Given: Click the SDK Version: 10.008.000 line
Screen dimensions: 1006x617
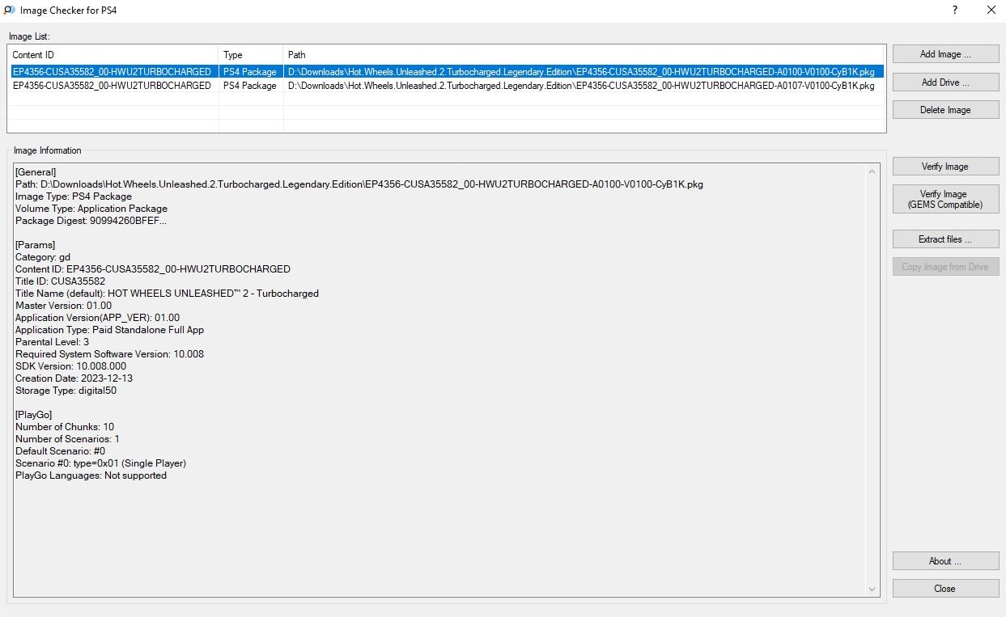Looking at the screenshot, I should (x=70, y=366).
